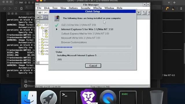Click the Microsoft VM item text

(x=81, y=38)
